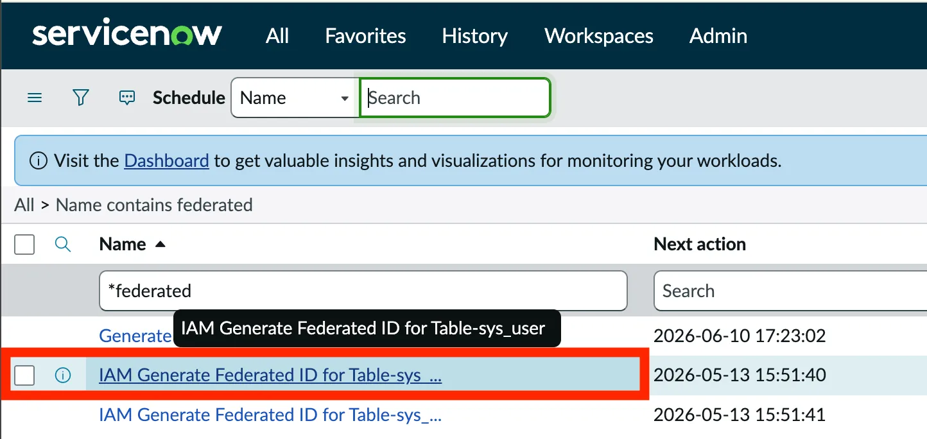Open the Workspaces menu
Viewport: 927px width, 439px height.
599,36
